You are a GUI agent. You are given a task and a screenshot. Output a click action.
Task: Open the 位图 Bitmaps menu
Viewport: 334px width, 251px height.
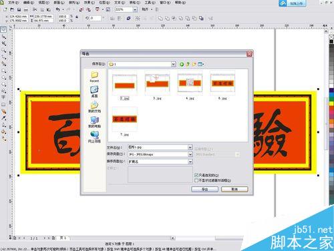pyautogui.click(x=104, y=3)
